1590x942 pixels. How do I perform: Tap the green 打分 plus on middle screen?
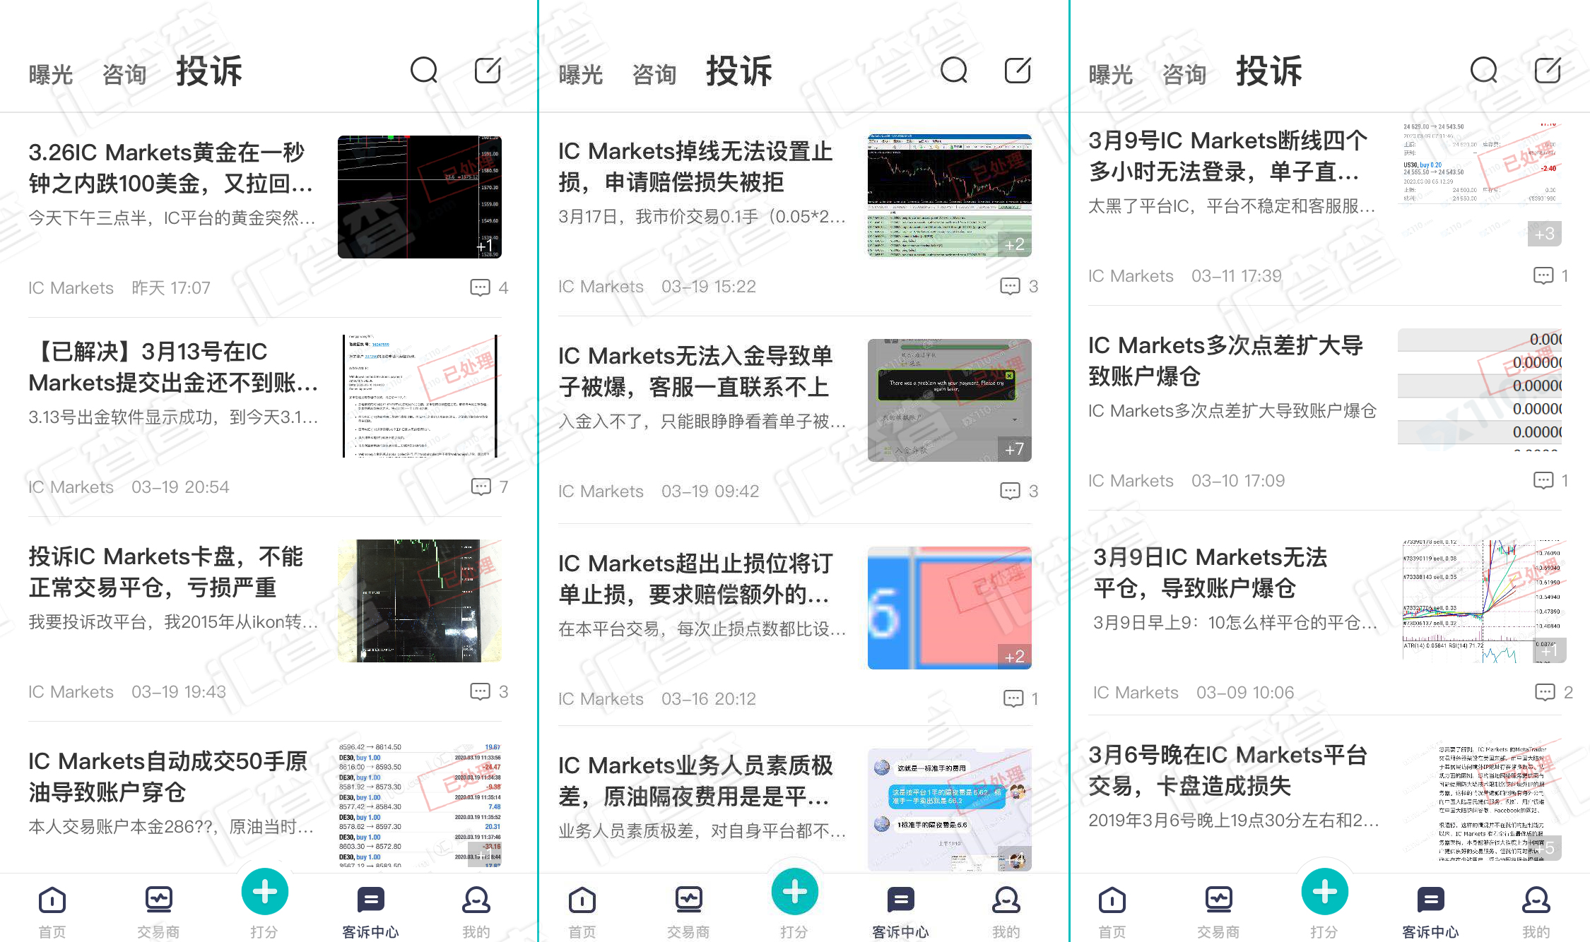(794, 892)
